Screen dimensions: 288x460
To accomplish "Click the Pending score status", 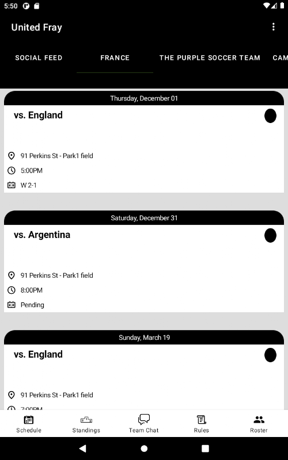I will pos(32,305).
